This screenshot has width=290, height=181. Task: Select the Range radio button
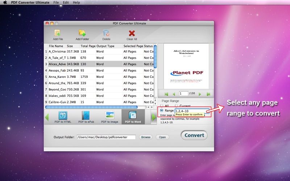[162, 110]
